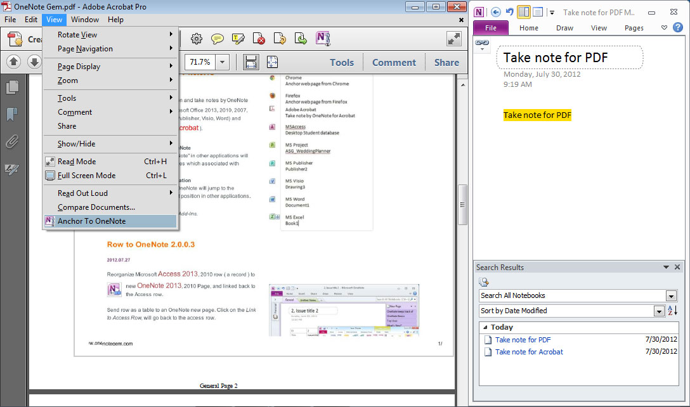Select Compare Documents menu item
This screenshot has width=690, height=407.
110,207
